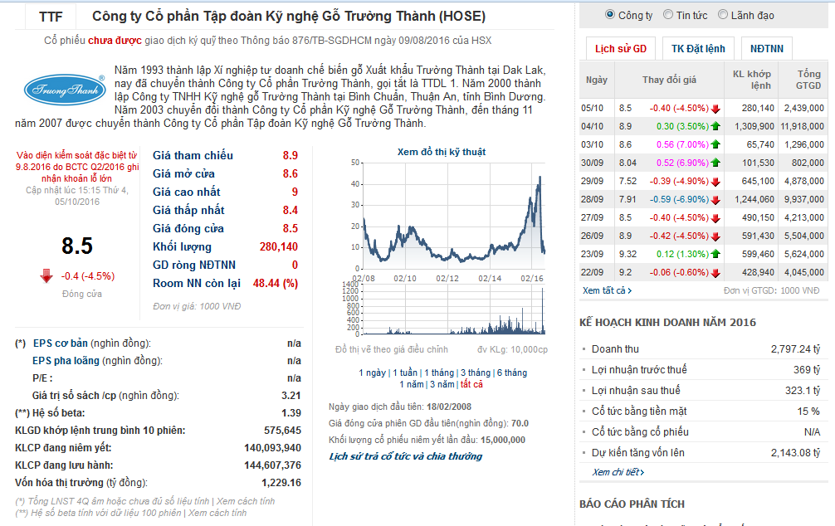Click the Thay đổi giá column header

point(669,80)
